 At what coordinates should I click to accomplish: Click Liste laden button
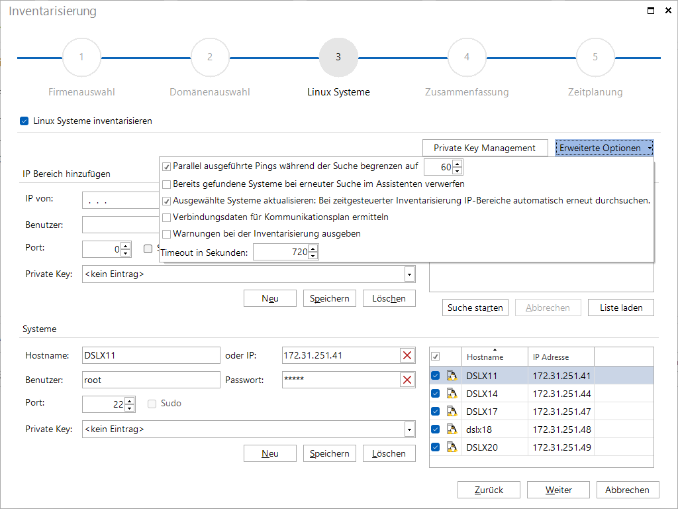pos(621,308)
